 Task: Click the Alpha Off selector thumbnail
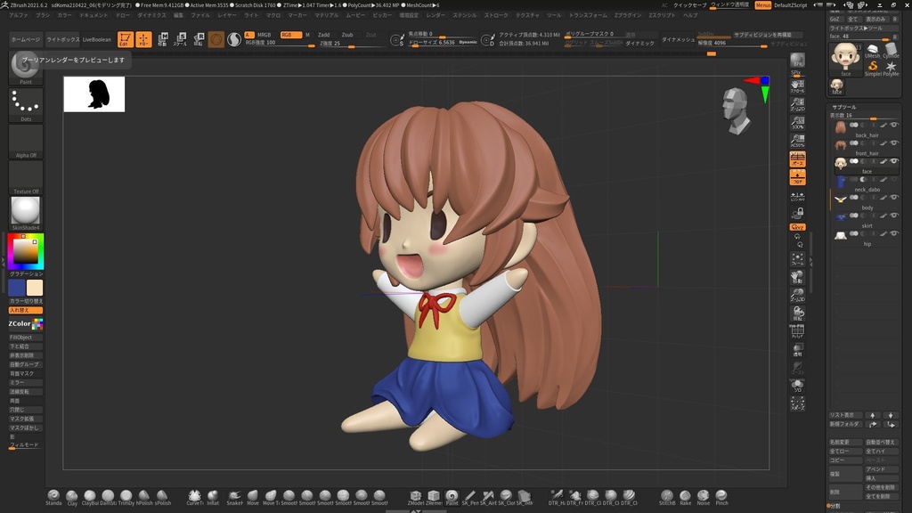tap(25, 141)
